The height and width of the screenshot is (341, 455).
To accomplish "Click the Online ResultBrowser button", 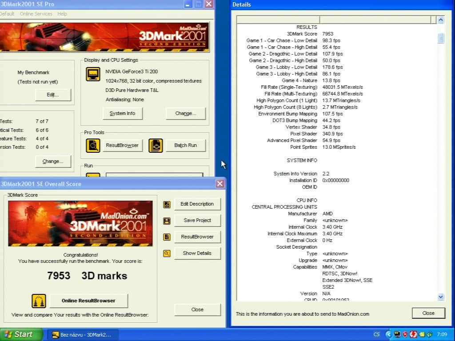I will (88, 301).
